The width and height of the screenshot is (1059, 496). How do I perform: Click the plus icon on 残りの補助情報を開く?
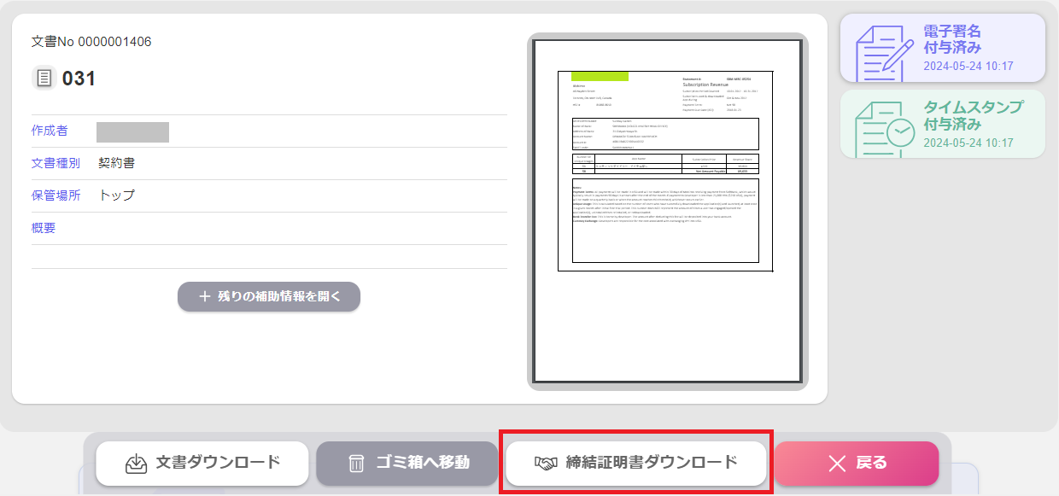click(204, 296)
